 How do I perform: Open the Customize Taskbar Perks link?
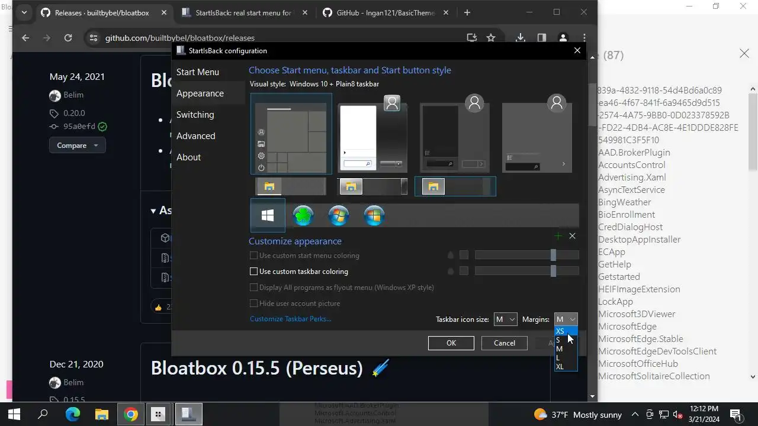(290, 319)
